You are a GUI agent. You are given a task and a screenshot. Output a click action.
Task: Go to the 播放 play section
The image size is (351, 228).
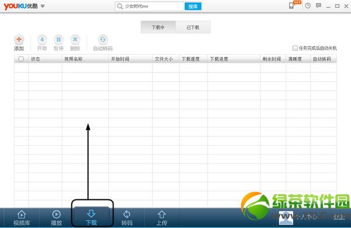(x=56, y=217)
